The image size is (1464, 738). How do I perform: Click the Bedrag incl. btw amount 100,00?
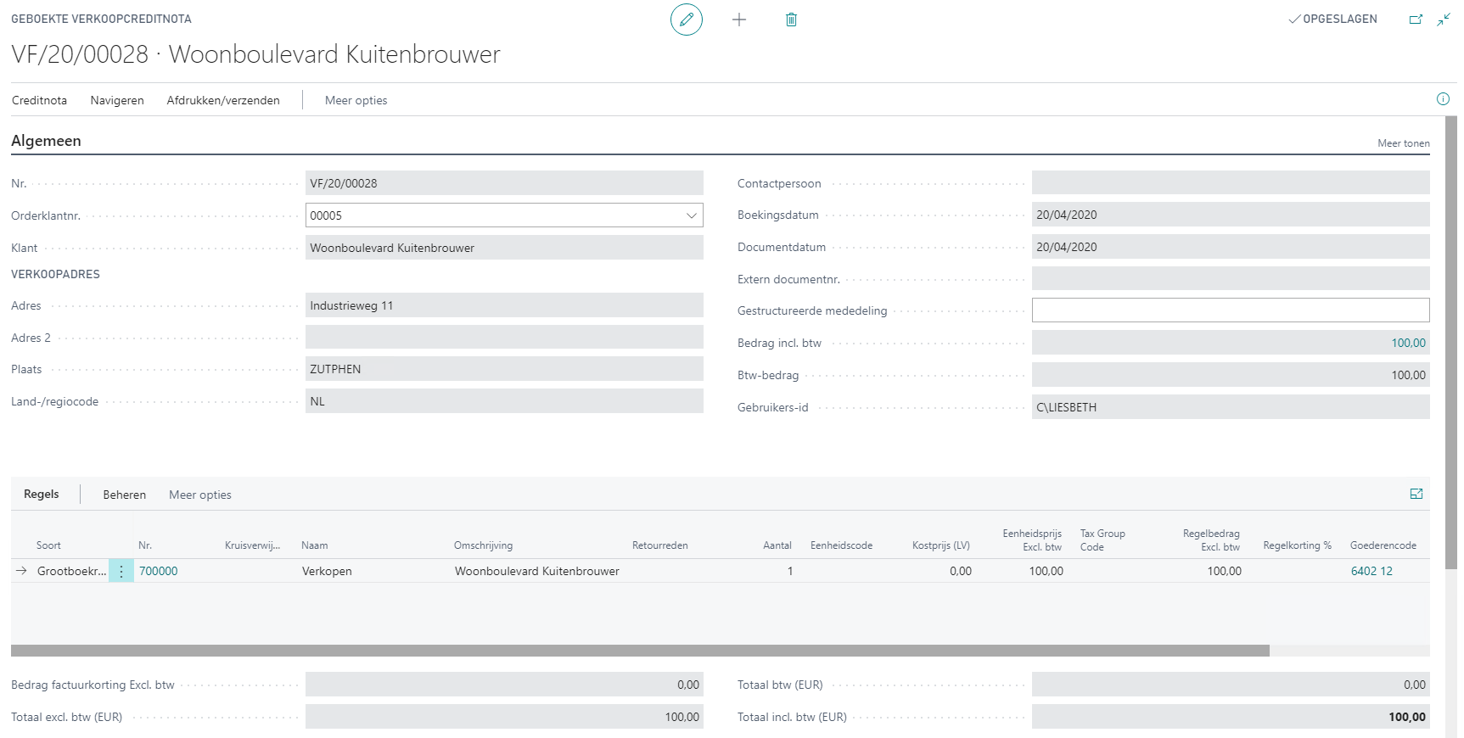[x=1408, y=343]
